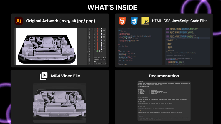Expand the fuse box layer arrow

100,35
